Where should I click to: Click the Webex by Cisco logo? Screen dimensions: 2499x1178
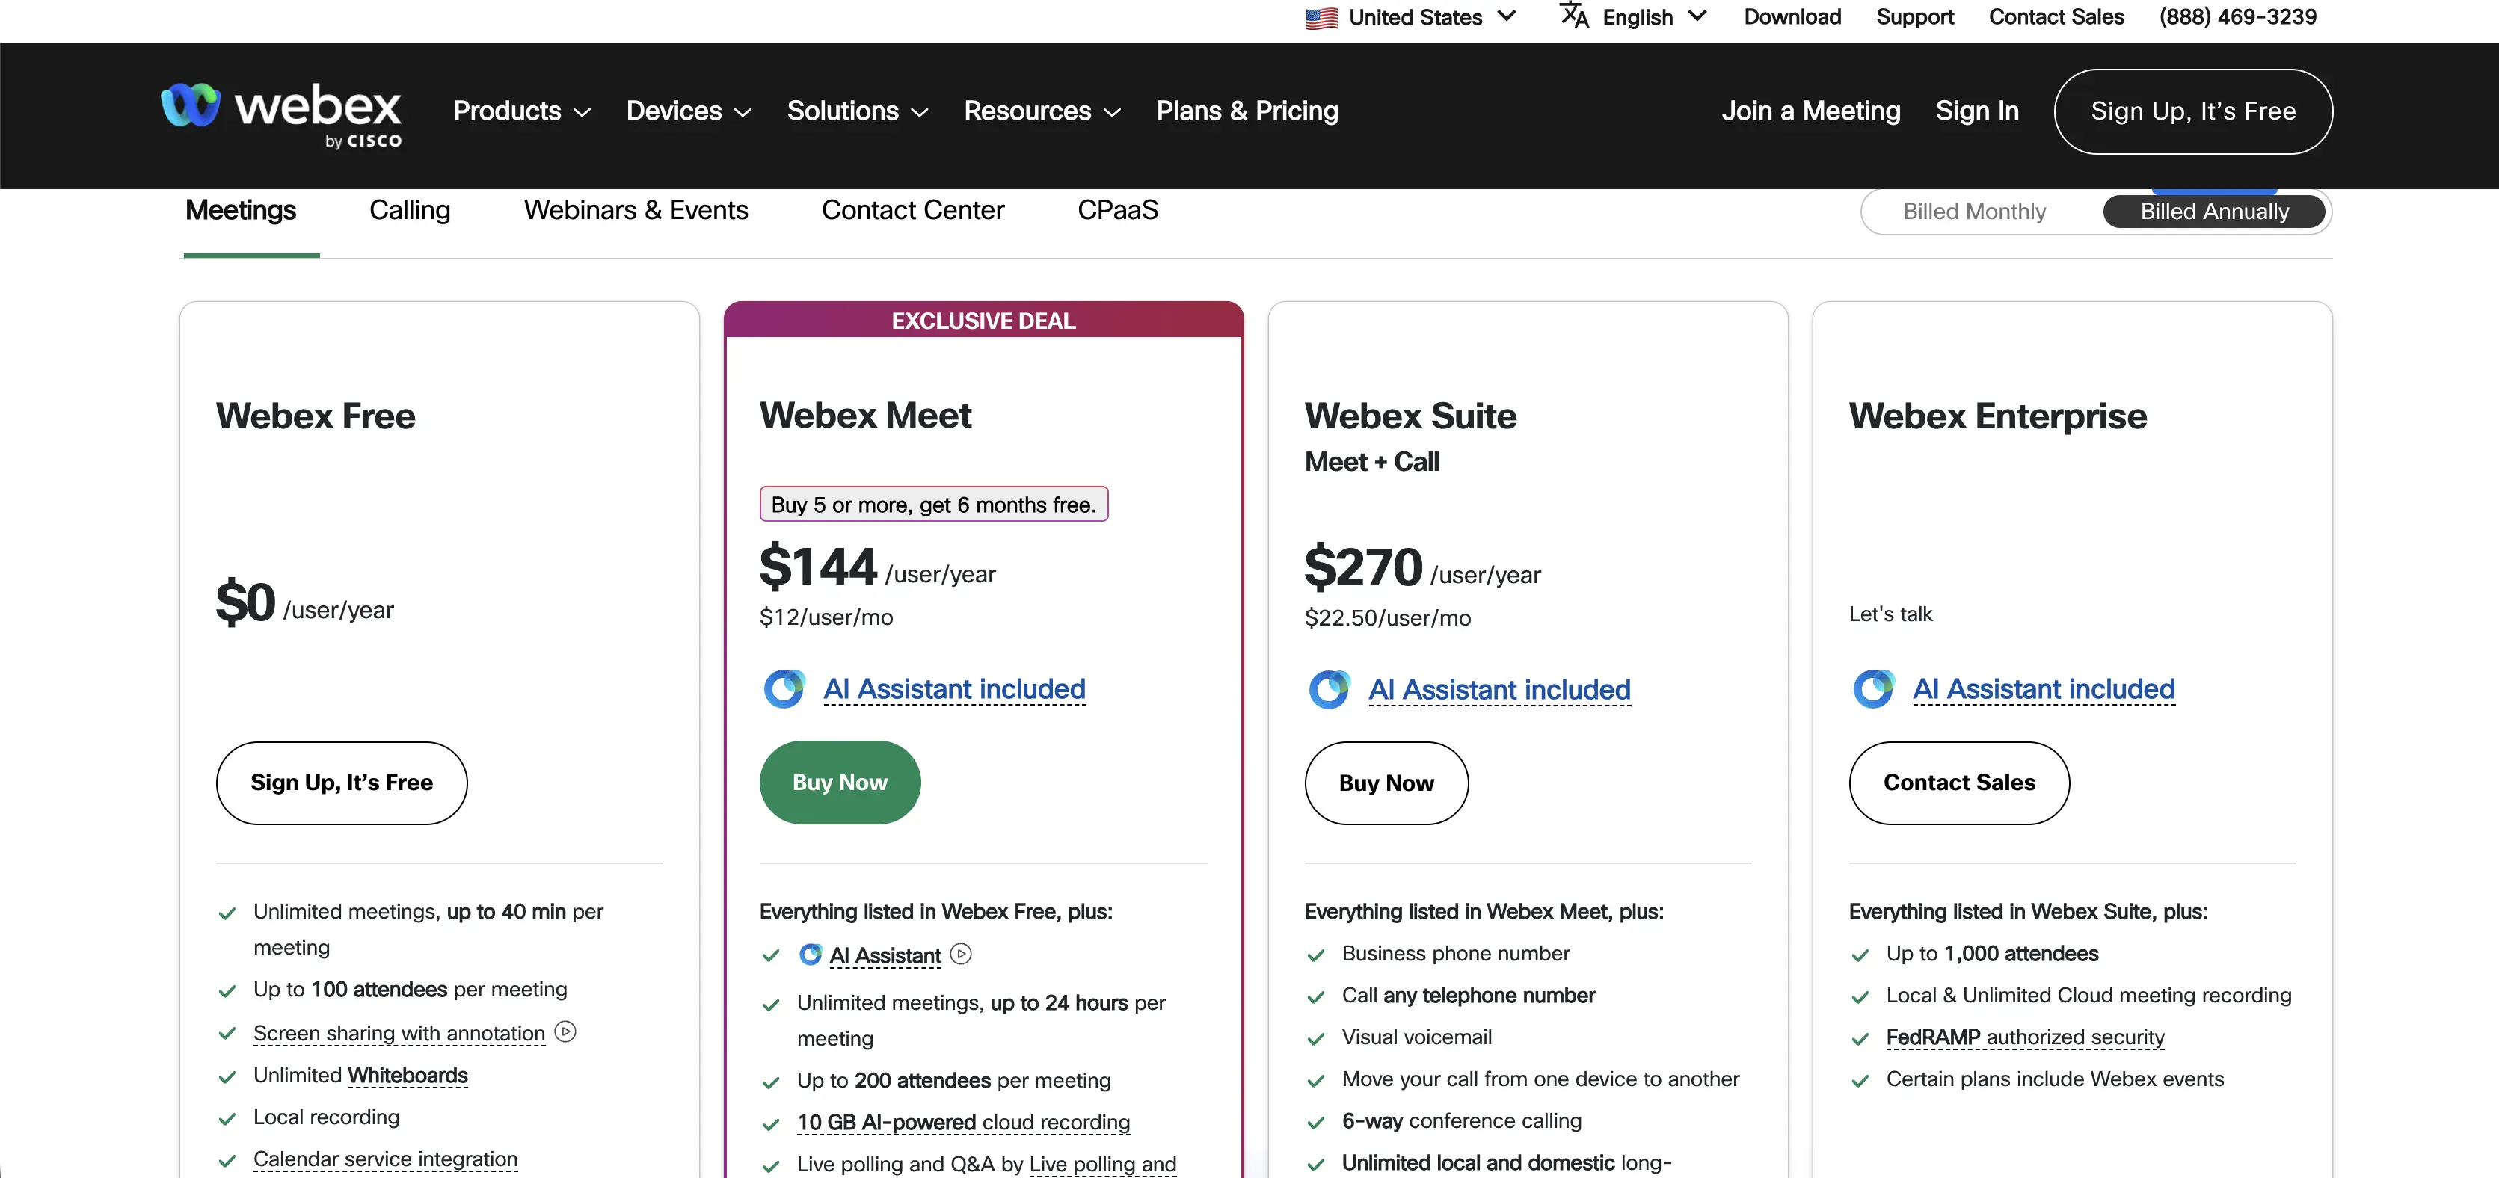click(280, 114)
